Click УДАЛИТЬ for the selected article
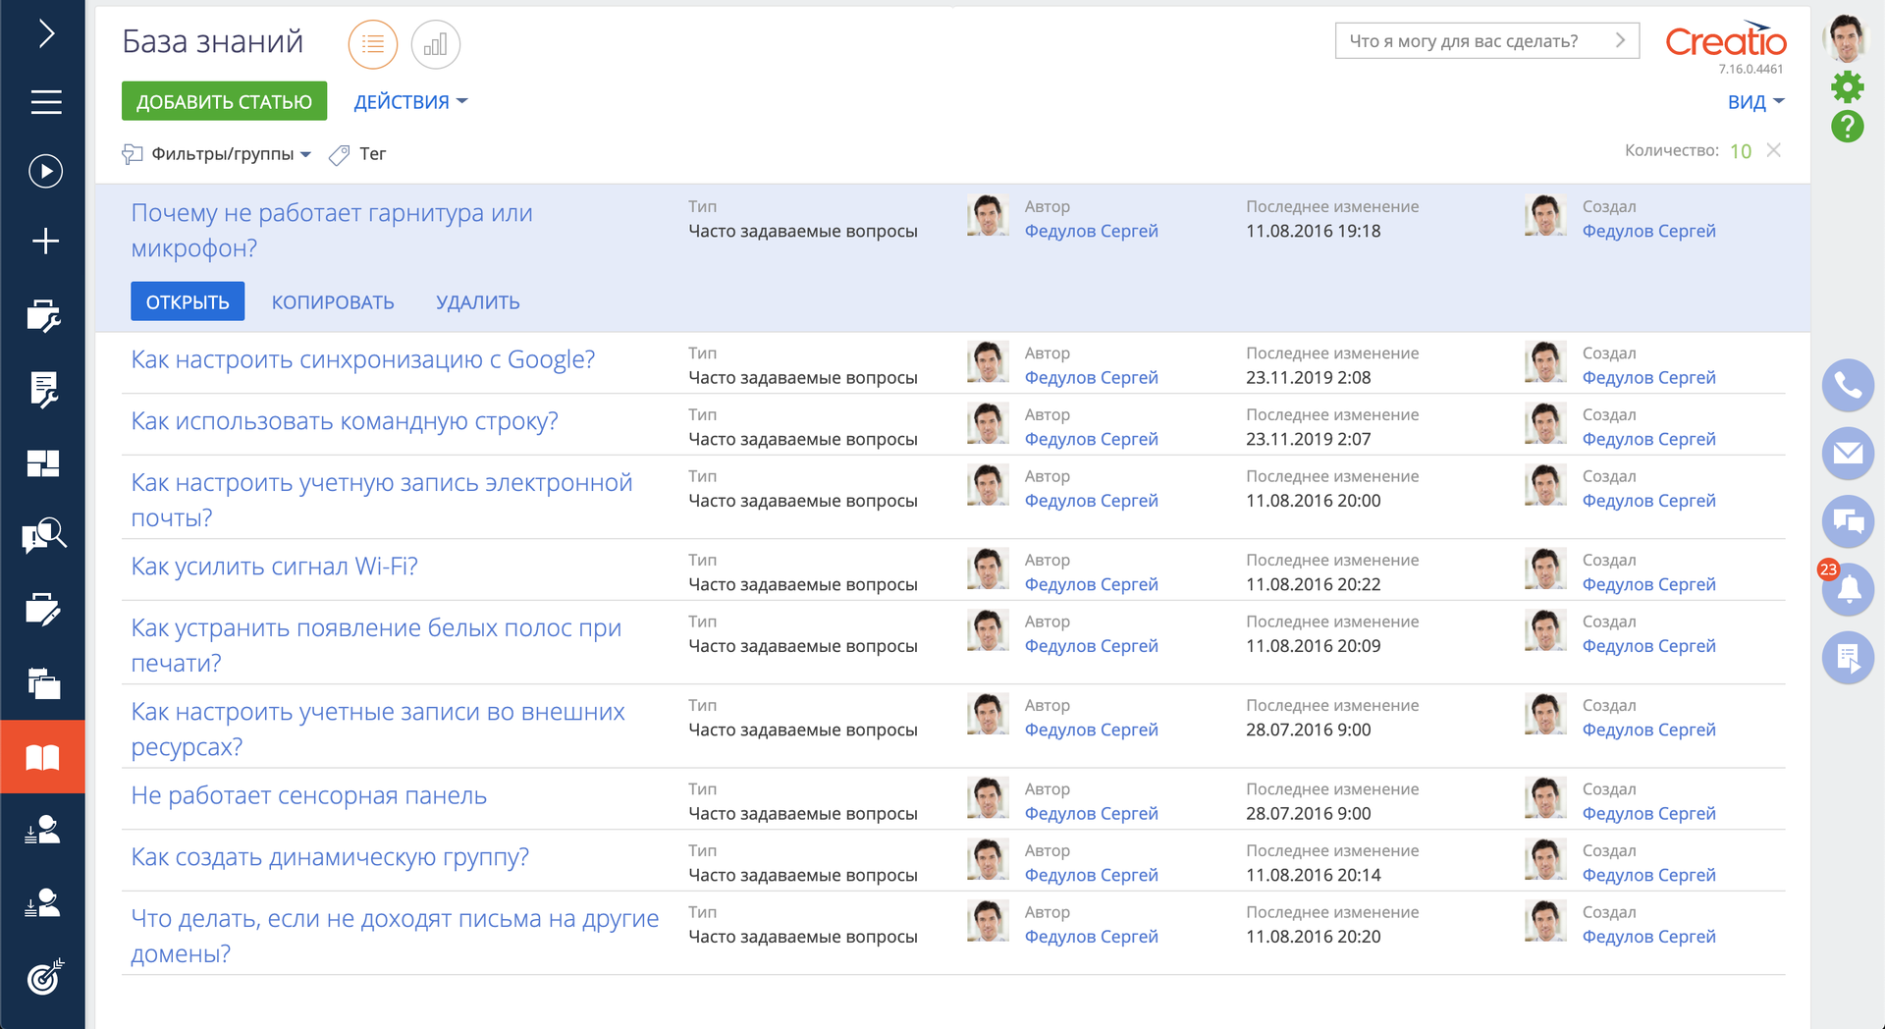The height and width of the screenshot is (1029, 1885). tap(478, 302)
